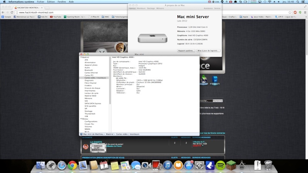The image size is (308, 173).
Task: Select Thunderbolt in sidebar
Action: point(90,114)
